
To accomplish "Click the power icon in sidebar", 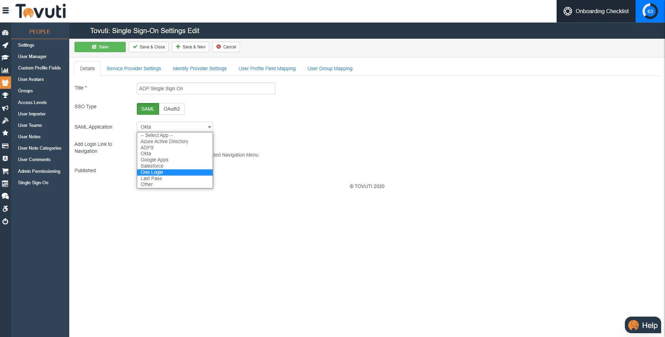I will point(5,221).
